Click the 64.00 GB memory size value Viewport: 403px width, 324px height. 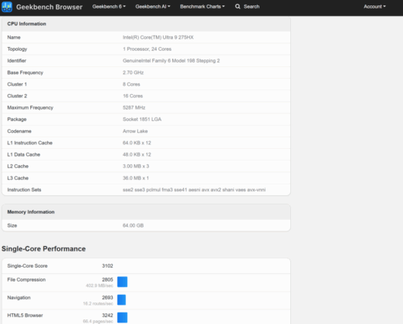[x=133, y=225]
